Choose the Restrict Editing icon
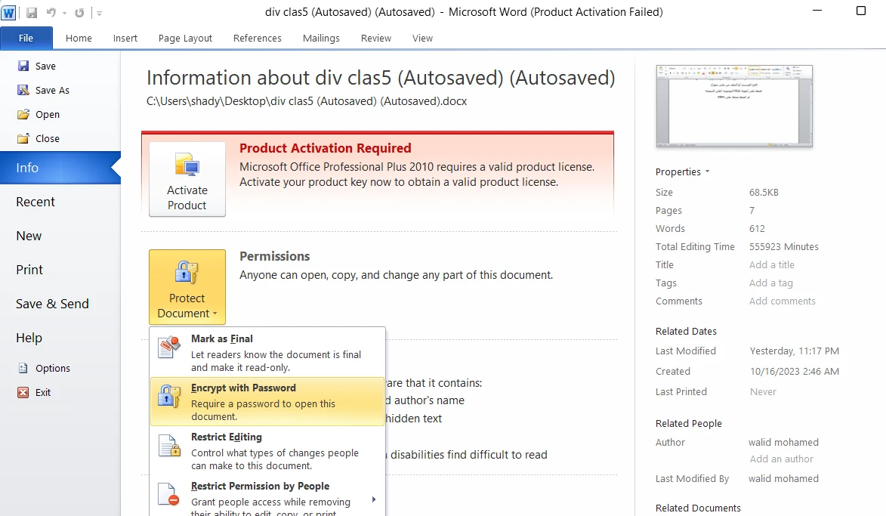The image size is (886, 516). [169, 446]
